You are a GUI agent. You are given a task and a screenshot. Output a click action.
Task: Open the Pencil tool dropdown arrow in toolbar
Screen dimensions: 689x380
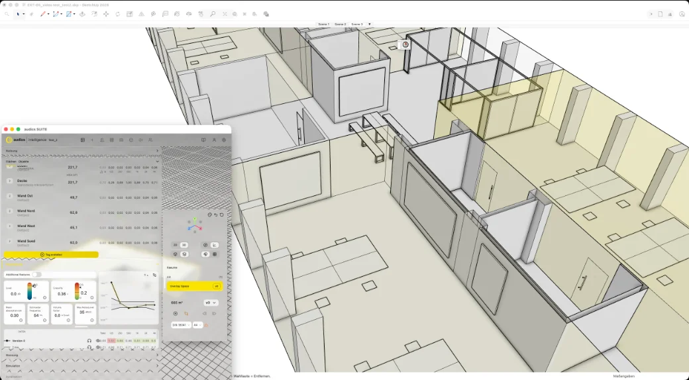click(48, 14)
